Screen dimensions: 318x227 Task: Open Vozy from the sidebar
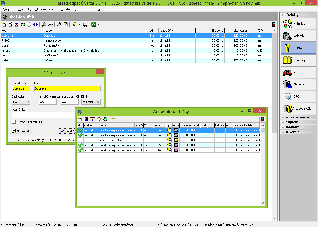(x=298, y=72)
